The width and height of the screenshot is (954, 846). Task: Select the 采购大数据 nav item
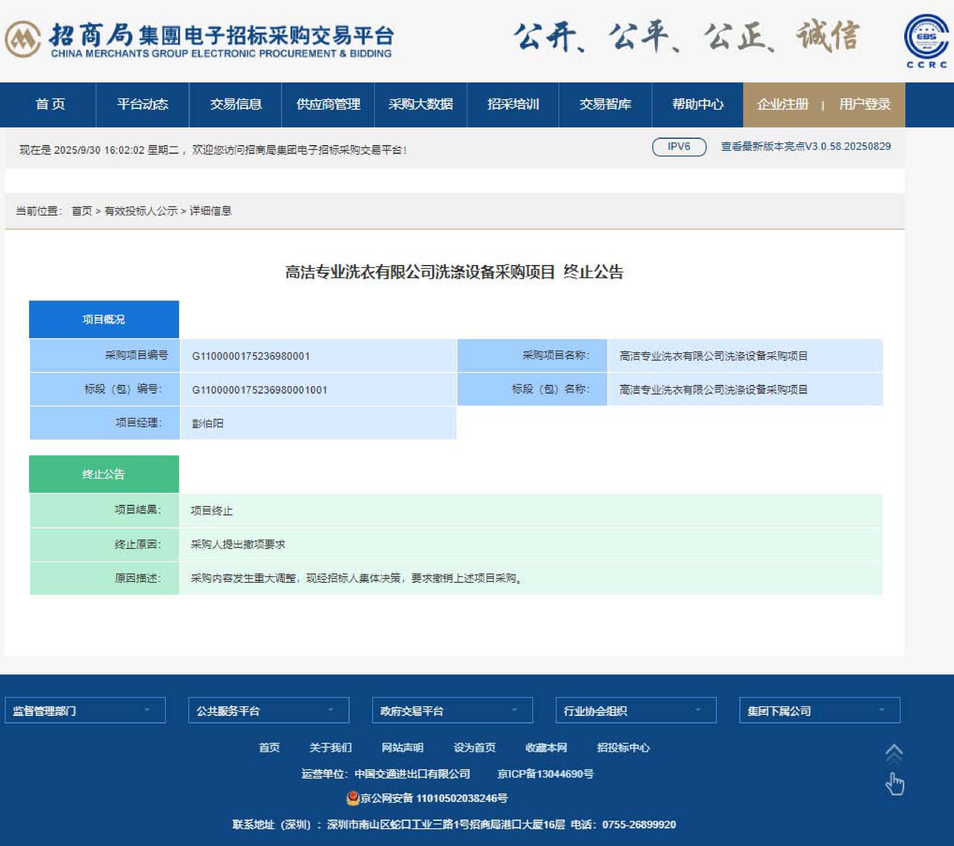[420, 105]
